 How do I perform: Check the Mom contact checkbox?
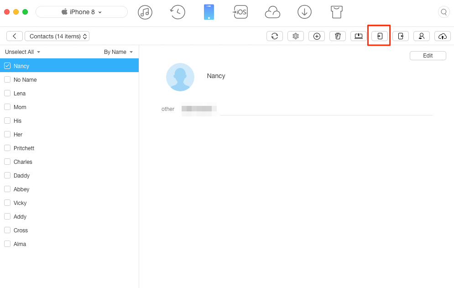tap(7, 107)
